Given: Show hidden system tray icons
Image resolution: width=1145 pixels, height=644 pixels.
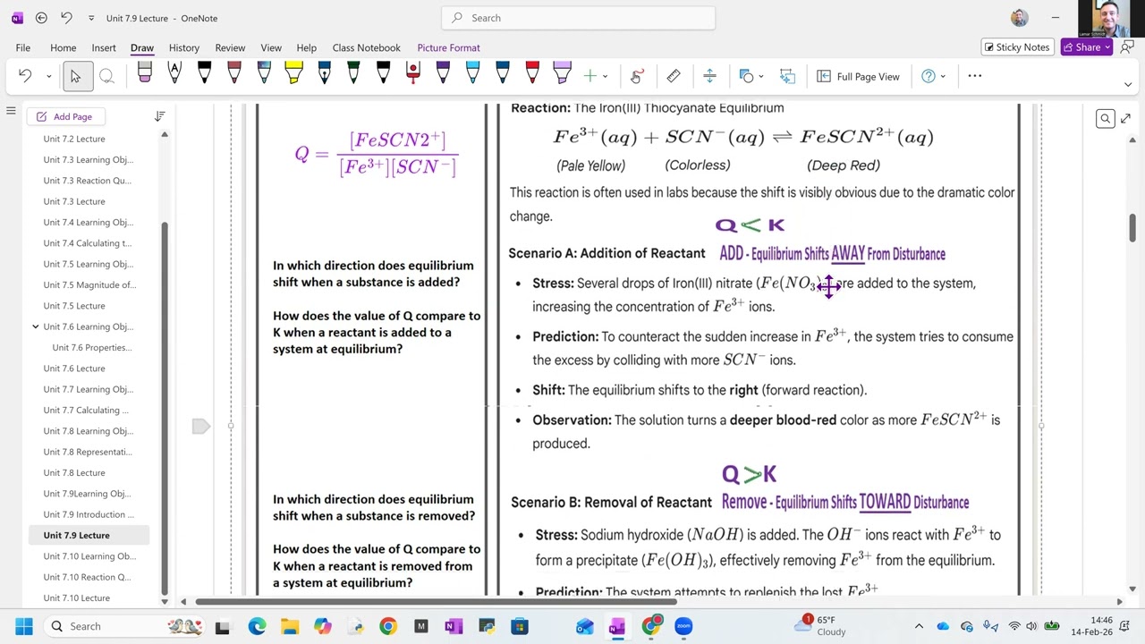Looking at the screenshot, I should (x=919, y=626).
